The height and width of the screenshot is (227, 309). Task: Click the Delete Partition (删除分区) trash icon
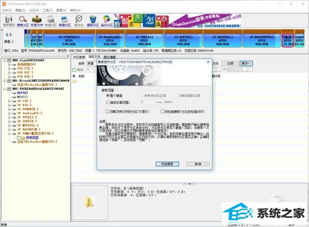93,21
